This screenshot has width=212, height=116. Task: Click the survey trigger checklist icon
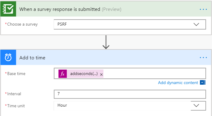pyautogui.click(x=8, y=9)
